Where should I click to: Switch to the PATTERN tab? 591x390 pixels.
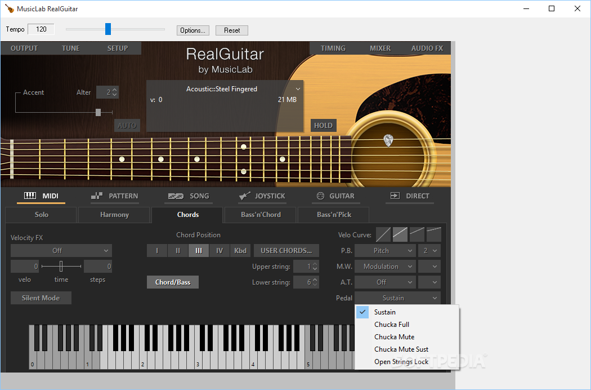coord(115,196)
